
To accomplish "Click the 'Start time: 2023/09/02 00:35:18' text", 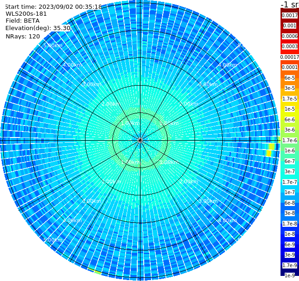I will click(x=53, y=6).
